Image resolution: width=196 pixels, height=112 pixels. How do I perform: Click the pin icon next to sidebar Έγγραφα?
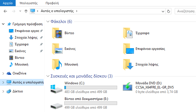tap(41, 44)
